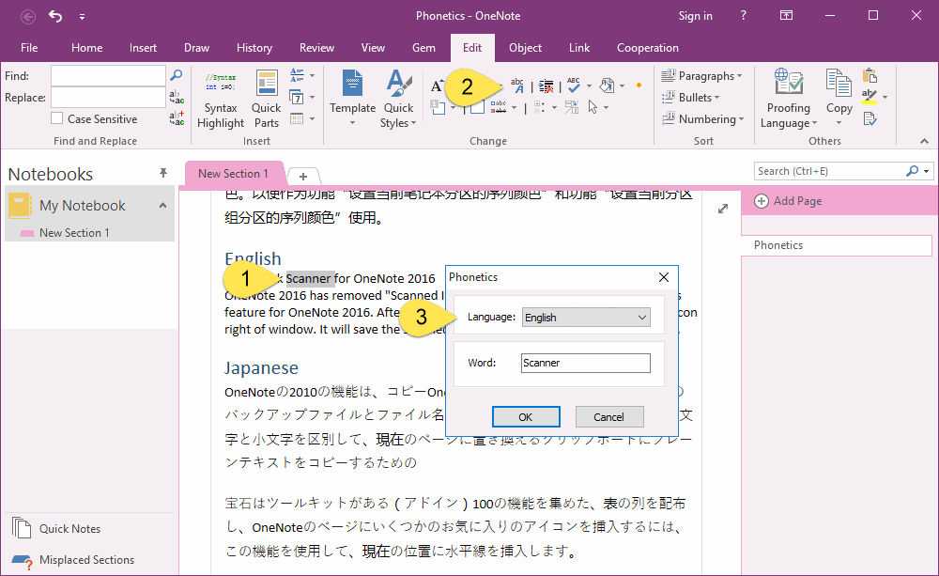Click the mouse pointer select icon
939x576 pixels.
coord(593,107)
